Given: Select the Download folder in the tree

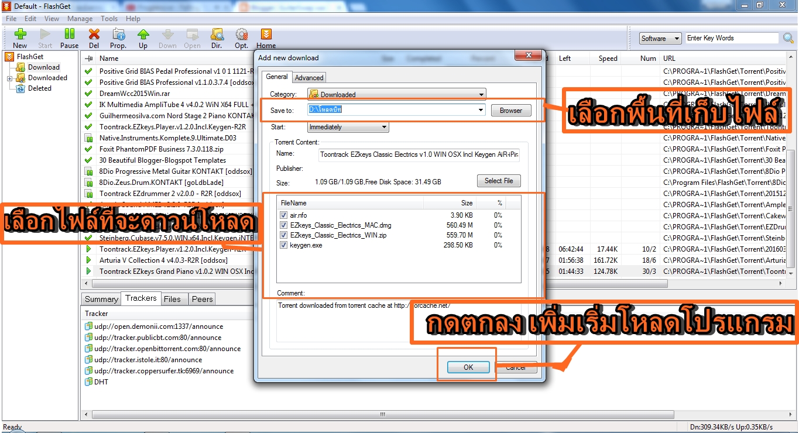Looking at the screenshot, I should pyautogui.click(x=43, y=67).
